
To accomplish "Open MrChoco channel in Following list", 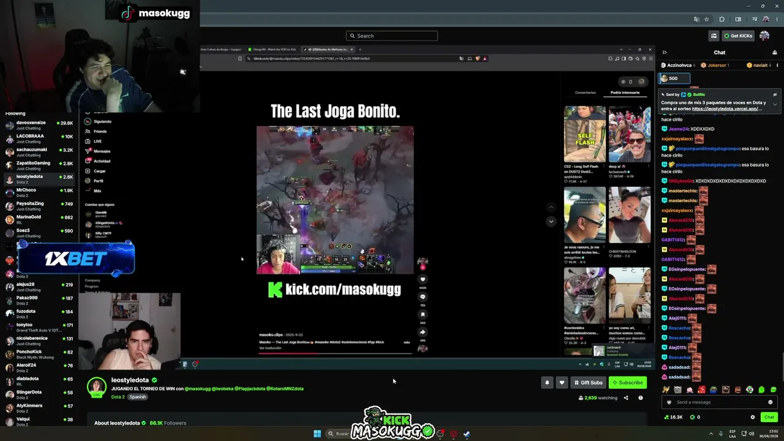I will click(x=39, y=192).
